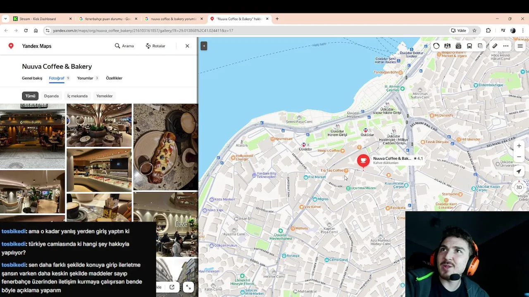Close the Nuuva Coffee & Bakery panel
The image size is (529, 297).
coord(187,46)
